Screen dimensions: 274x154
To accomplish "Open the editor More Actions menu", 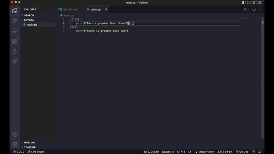I will [259, 9].
